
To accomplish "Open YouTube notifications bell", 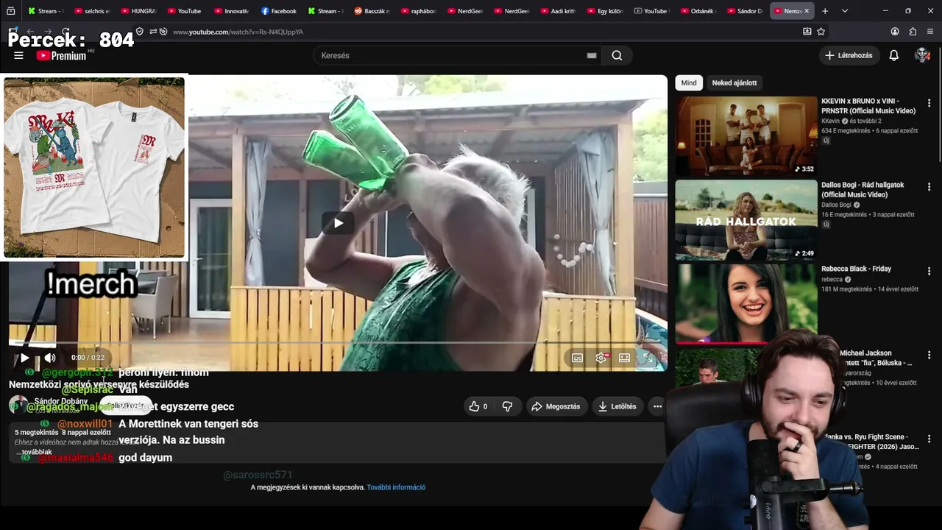I will click(x=893, y=55).
